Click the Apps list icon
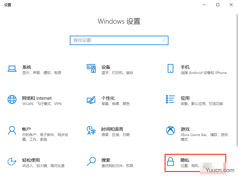Image resolution: width=238 pixels, height=179 pixels. click(x=171, y=99)
